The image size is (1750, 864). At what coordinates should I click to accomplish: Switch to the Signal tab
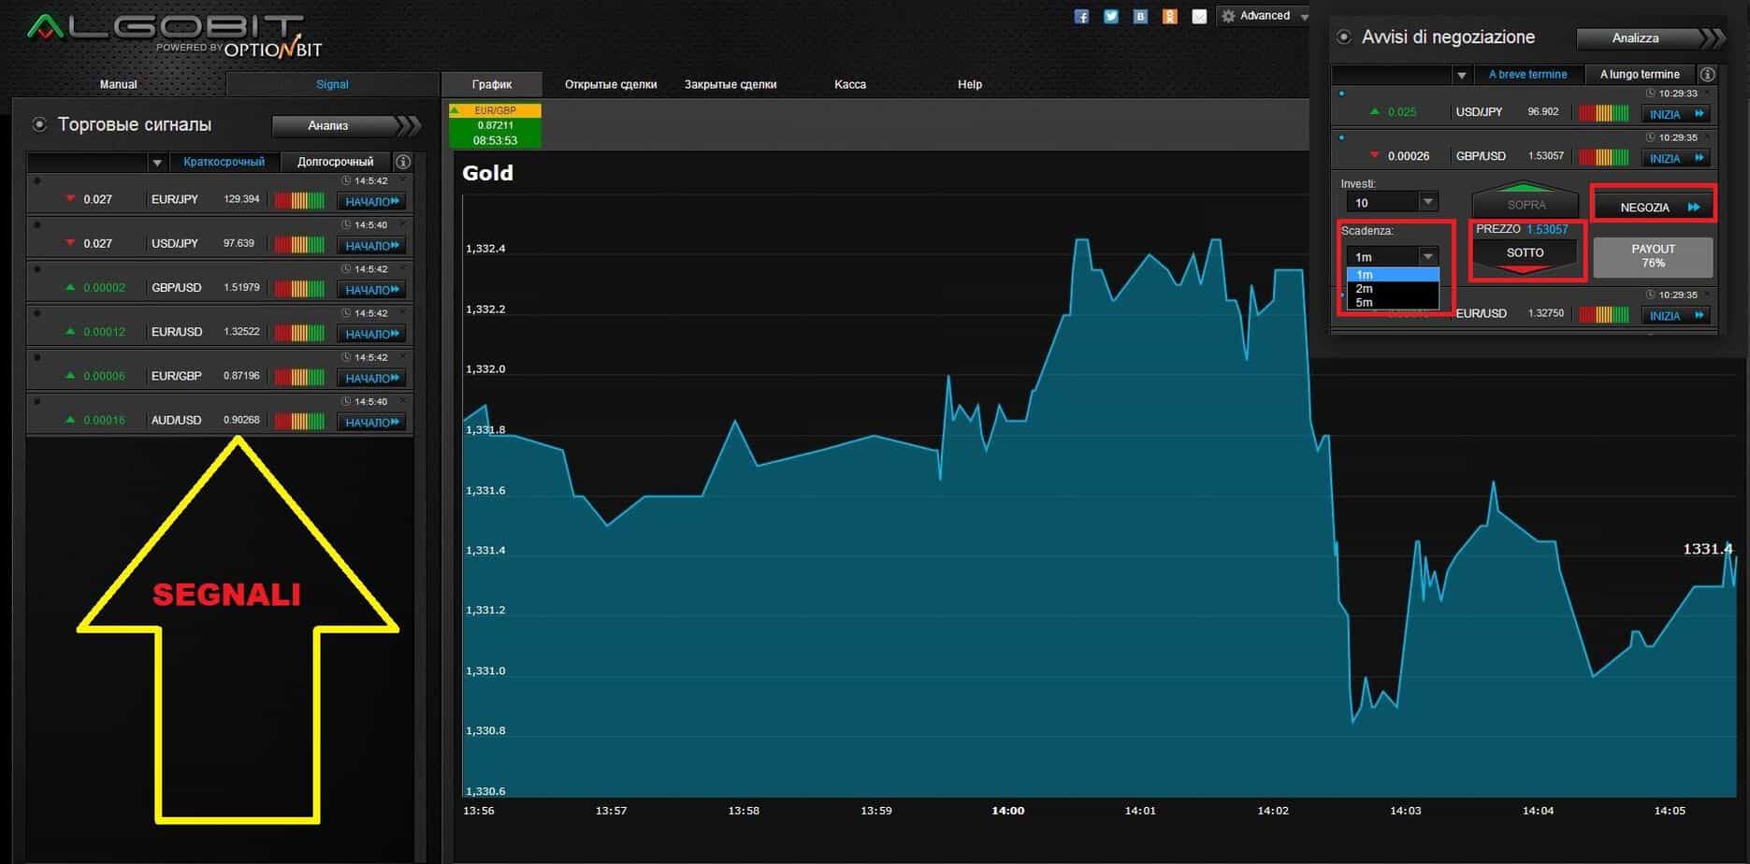coord(332,84)
